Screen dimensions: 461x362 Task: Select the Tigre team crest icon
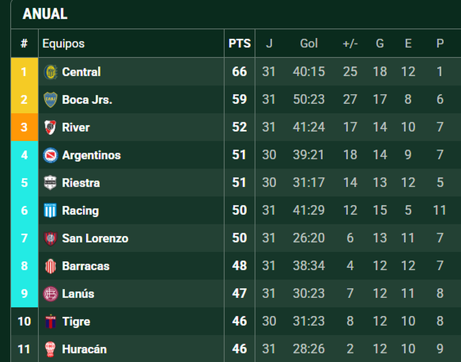point(50,322)
